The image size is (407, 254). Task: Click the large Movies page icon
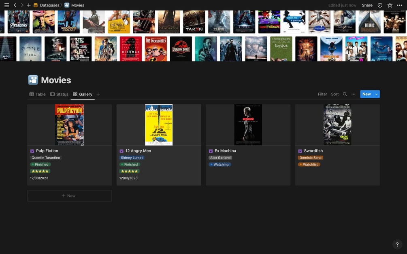coord(33,80)
